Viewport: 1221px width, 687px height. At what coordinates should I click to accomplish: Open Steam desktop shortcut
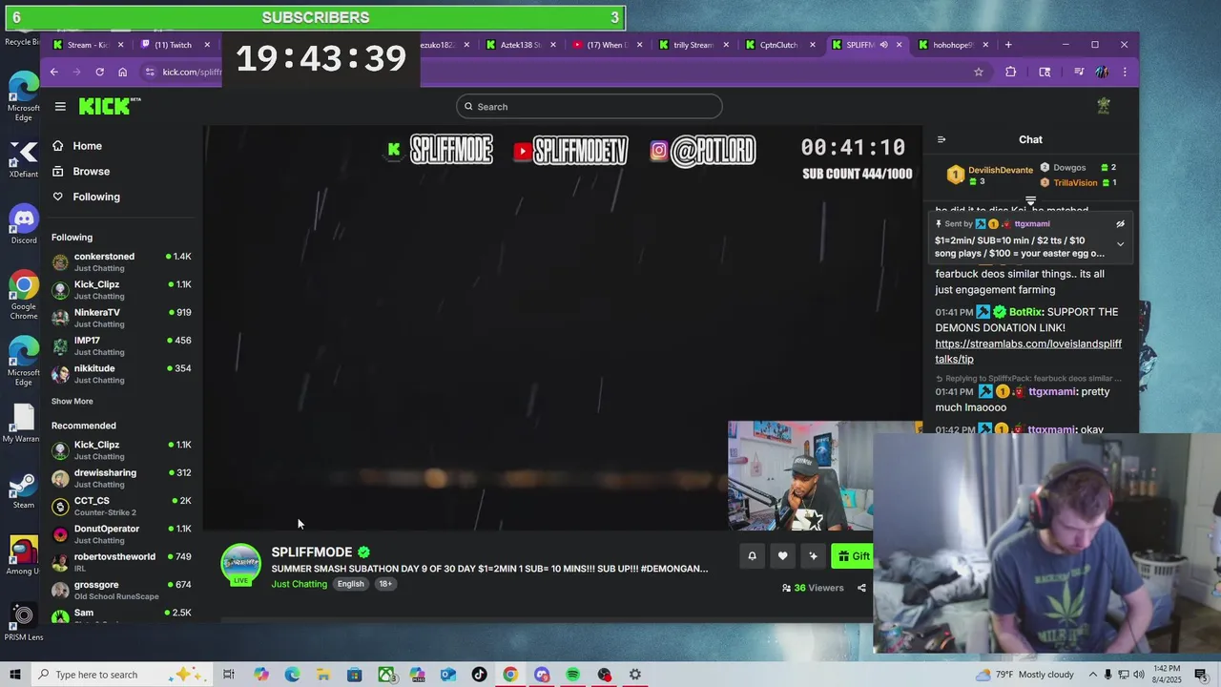click(24, 490)
